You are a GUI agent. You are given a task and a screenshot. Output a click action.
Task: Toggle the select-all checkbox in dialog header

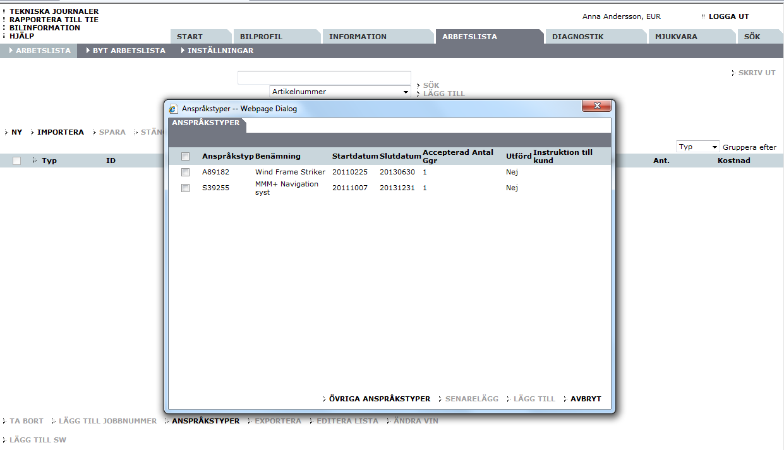[186, 156]
